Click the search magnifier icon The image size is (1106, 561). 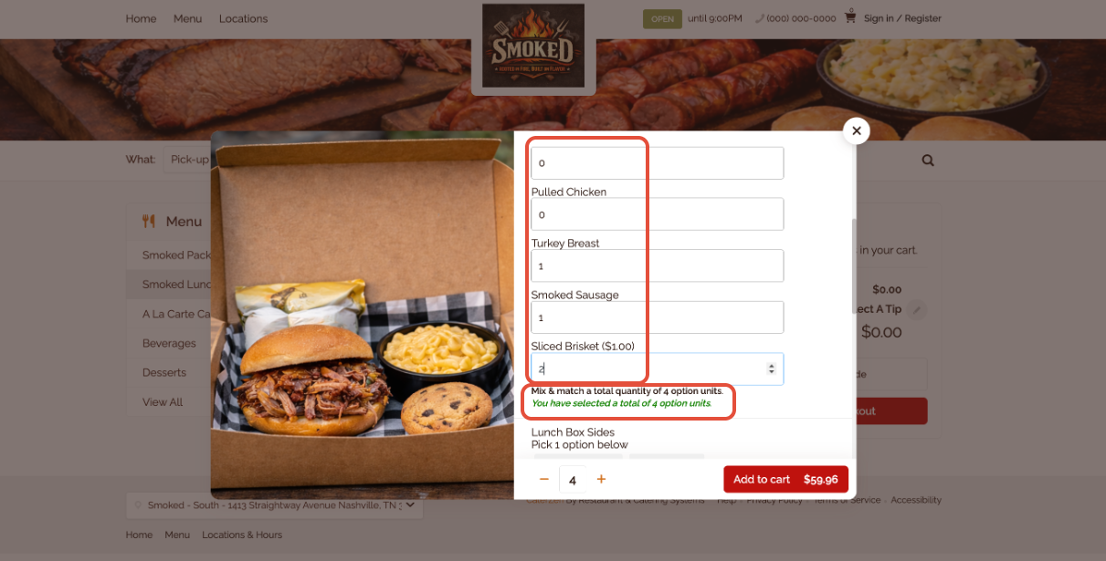928,160
